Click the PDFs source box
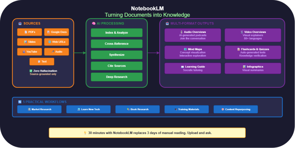This screenshot has height=148, width=295. [x=30, y=32]
